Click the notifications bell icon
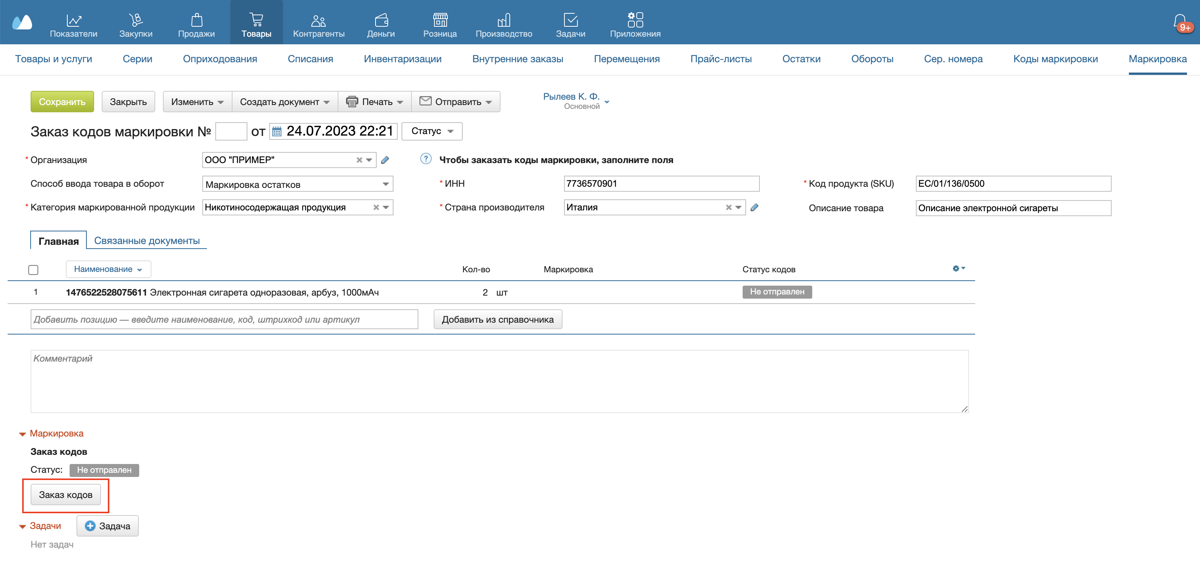 click(x=1180, y=22)
